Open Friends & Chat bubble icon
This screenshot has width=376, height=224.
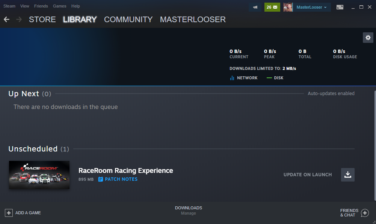click(365, 213)
